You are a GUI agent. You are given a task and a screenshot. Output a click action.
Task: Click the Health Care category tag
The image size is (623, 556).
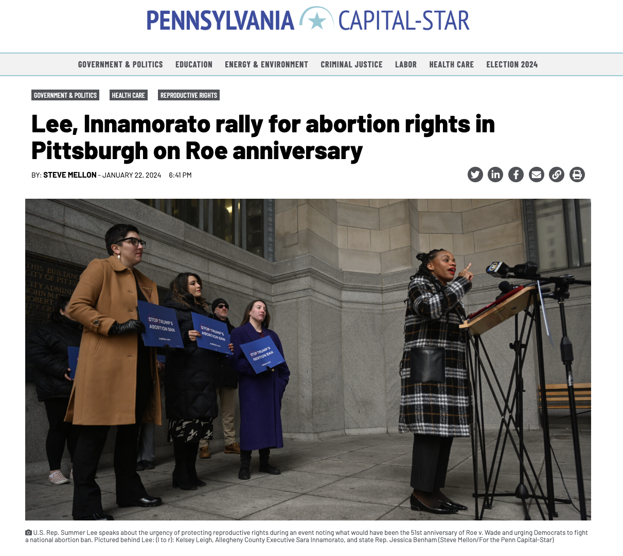click(x=129, y=95)
